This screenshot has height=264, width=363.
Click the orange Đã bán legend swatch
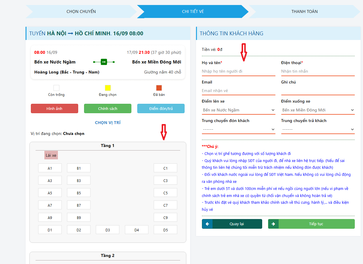(159, 88)
